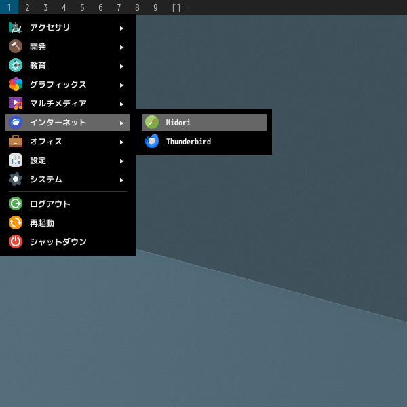Switch to workspace tag 7
Viewport: 407px width, 407px height.
119,7
